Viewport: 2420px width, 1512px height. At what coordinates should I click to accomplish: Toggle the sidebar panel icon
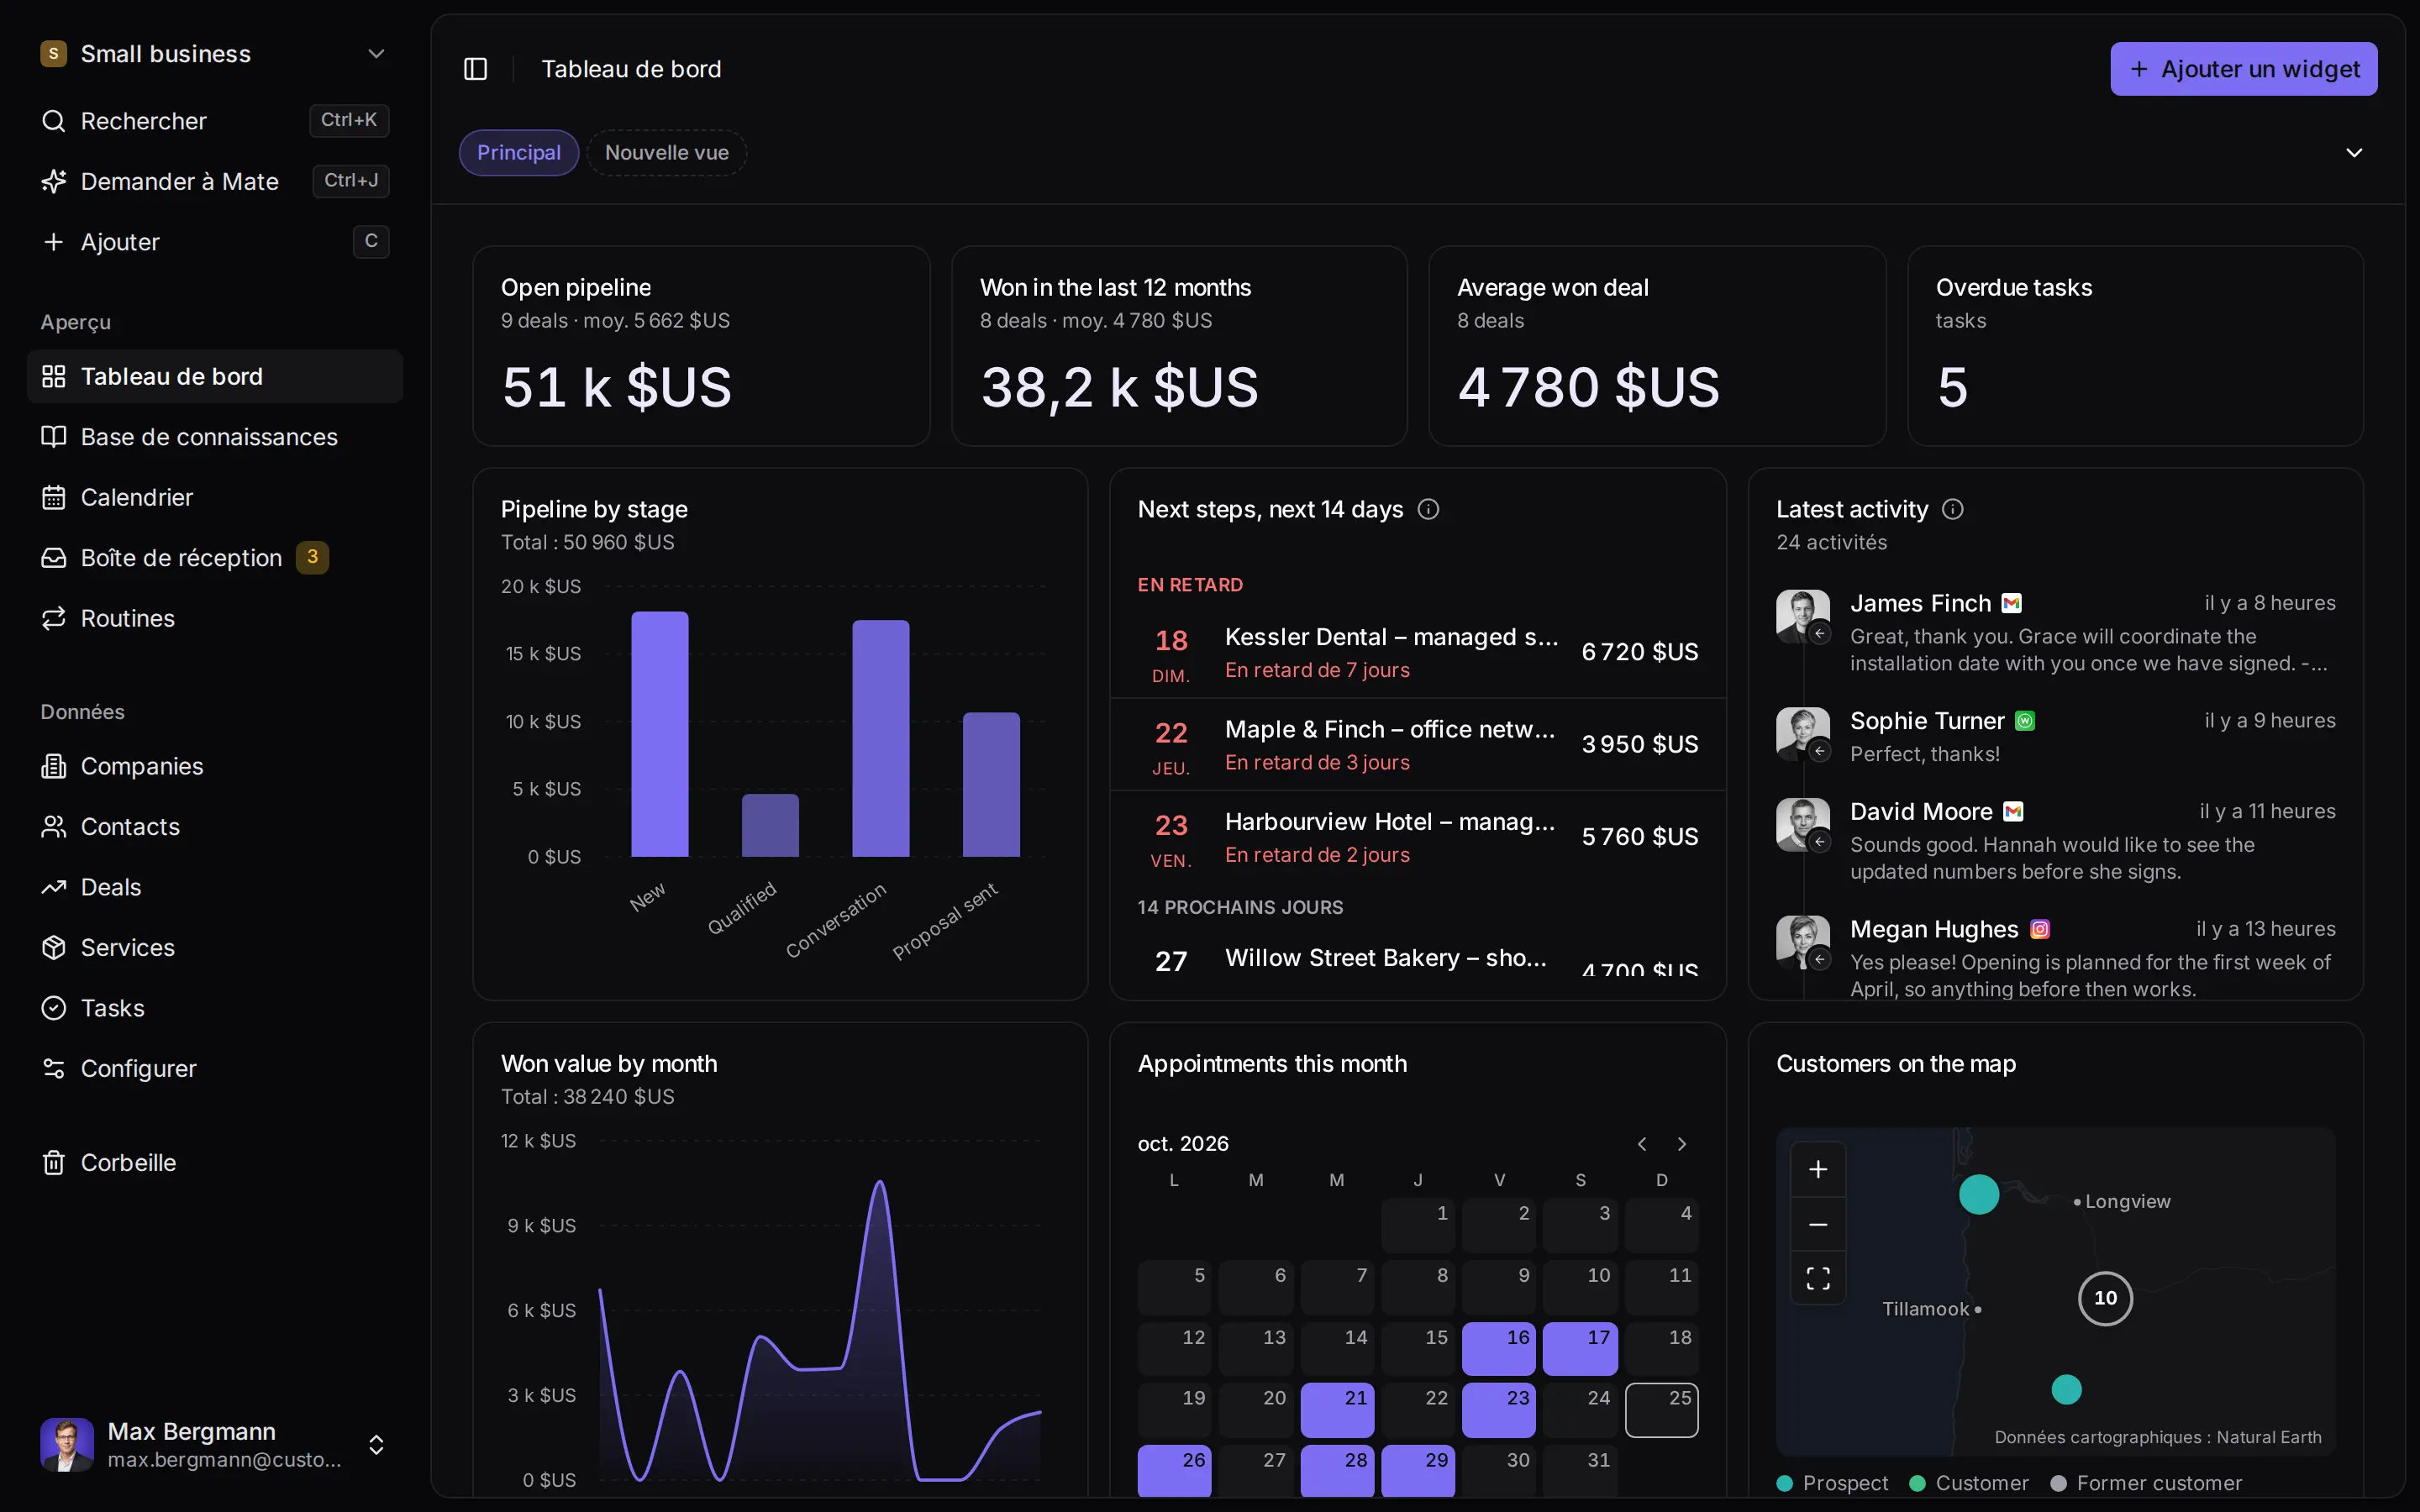click(x=476, y=69)
